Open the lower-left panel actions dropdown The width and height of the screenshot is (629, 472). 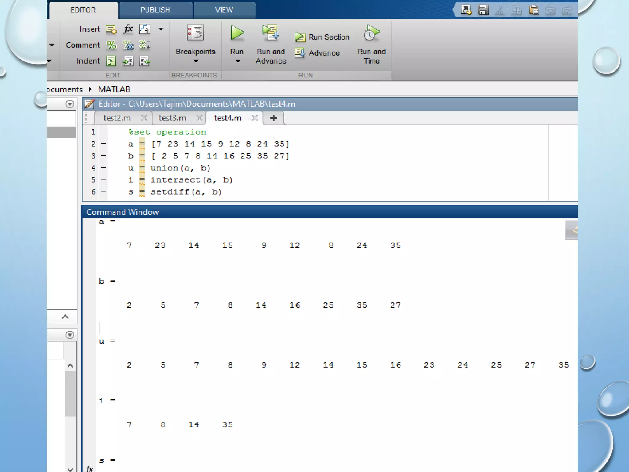click(70, 335)
